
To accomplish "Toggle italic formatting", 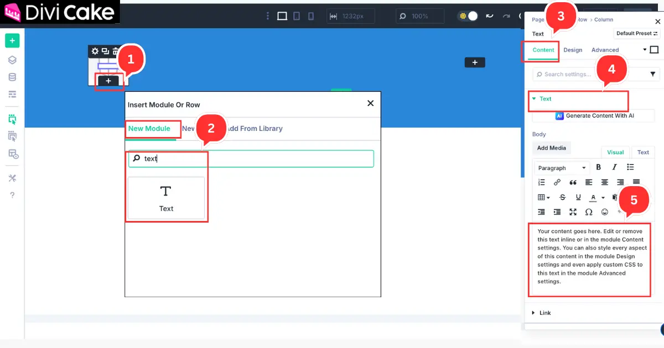I will (x=614, y=167).
